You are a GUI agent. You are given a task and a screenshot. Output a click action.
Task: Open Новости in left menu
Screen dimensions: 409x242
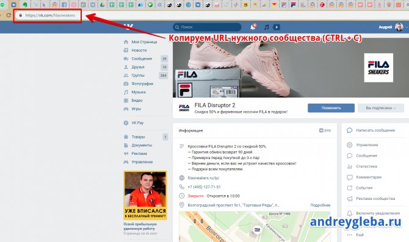coord(139,50)
